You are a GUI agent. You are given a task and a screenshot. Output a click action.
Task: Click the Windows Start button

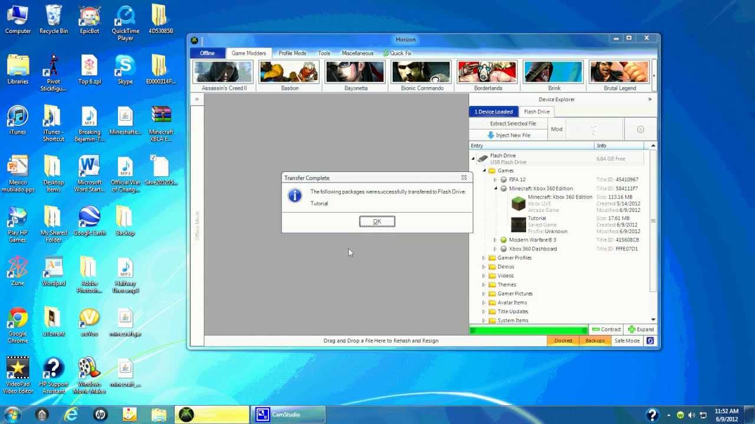pos(12,415)
